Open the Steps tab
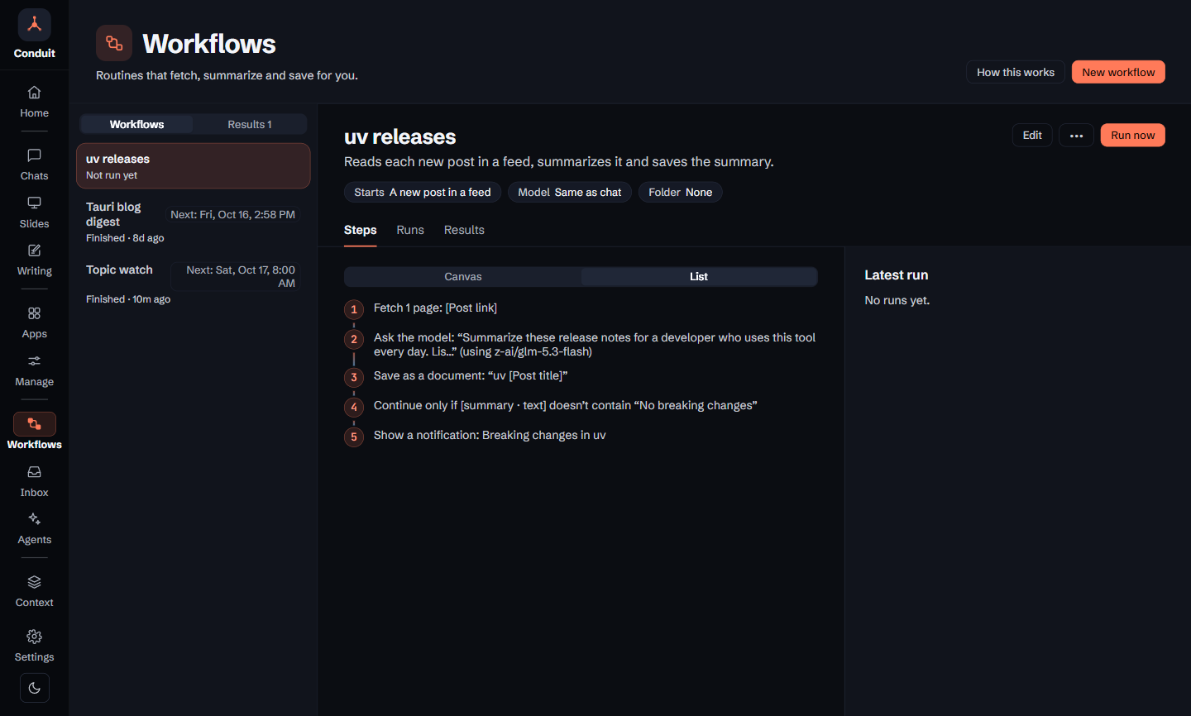The width and height of the screenshot is (1191, 716). point(361,230)
